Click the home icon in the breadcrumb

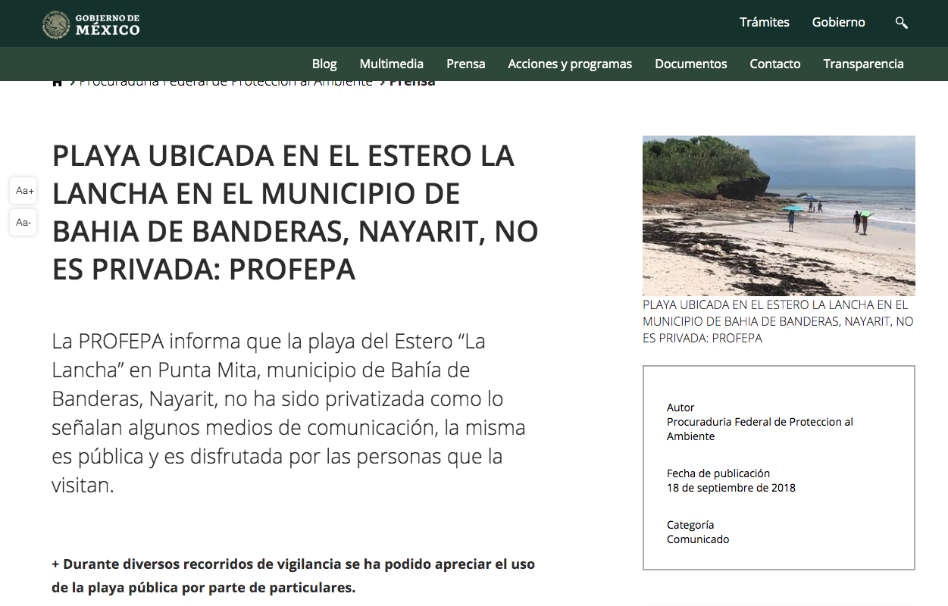coord(57,83)
